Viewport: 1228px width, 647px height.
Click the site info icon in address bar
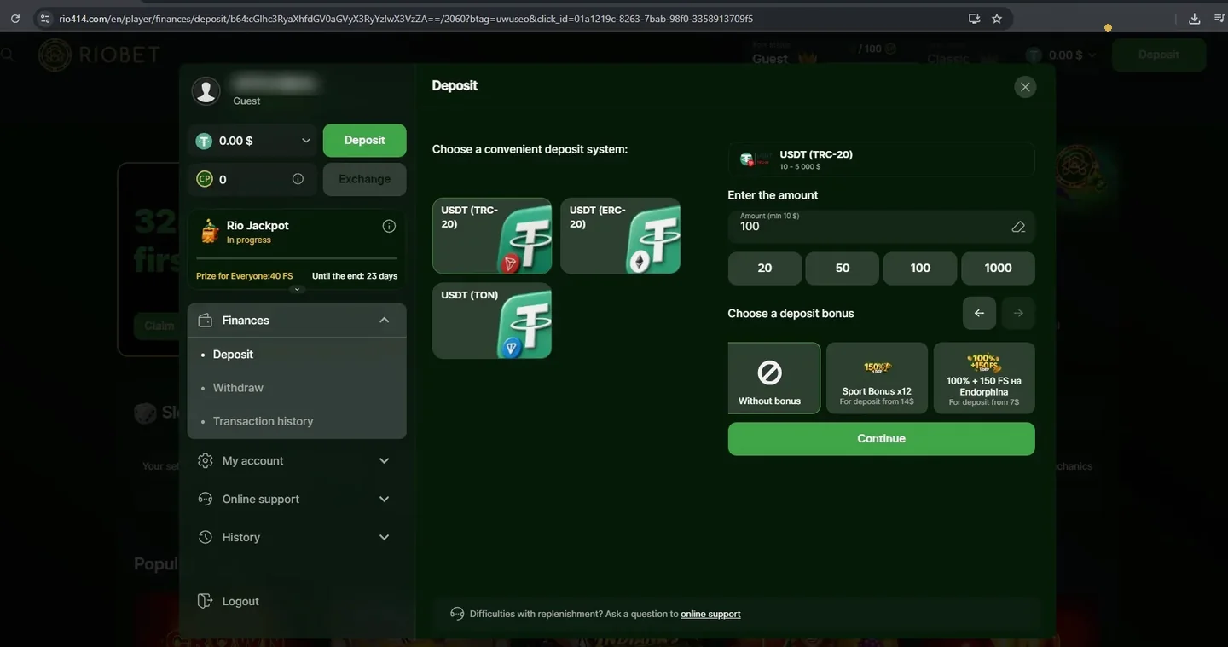point(45,18)
